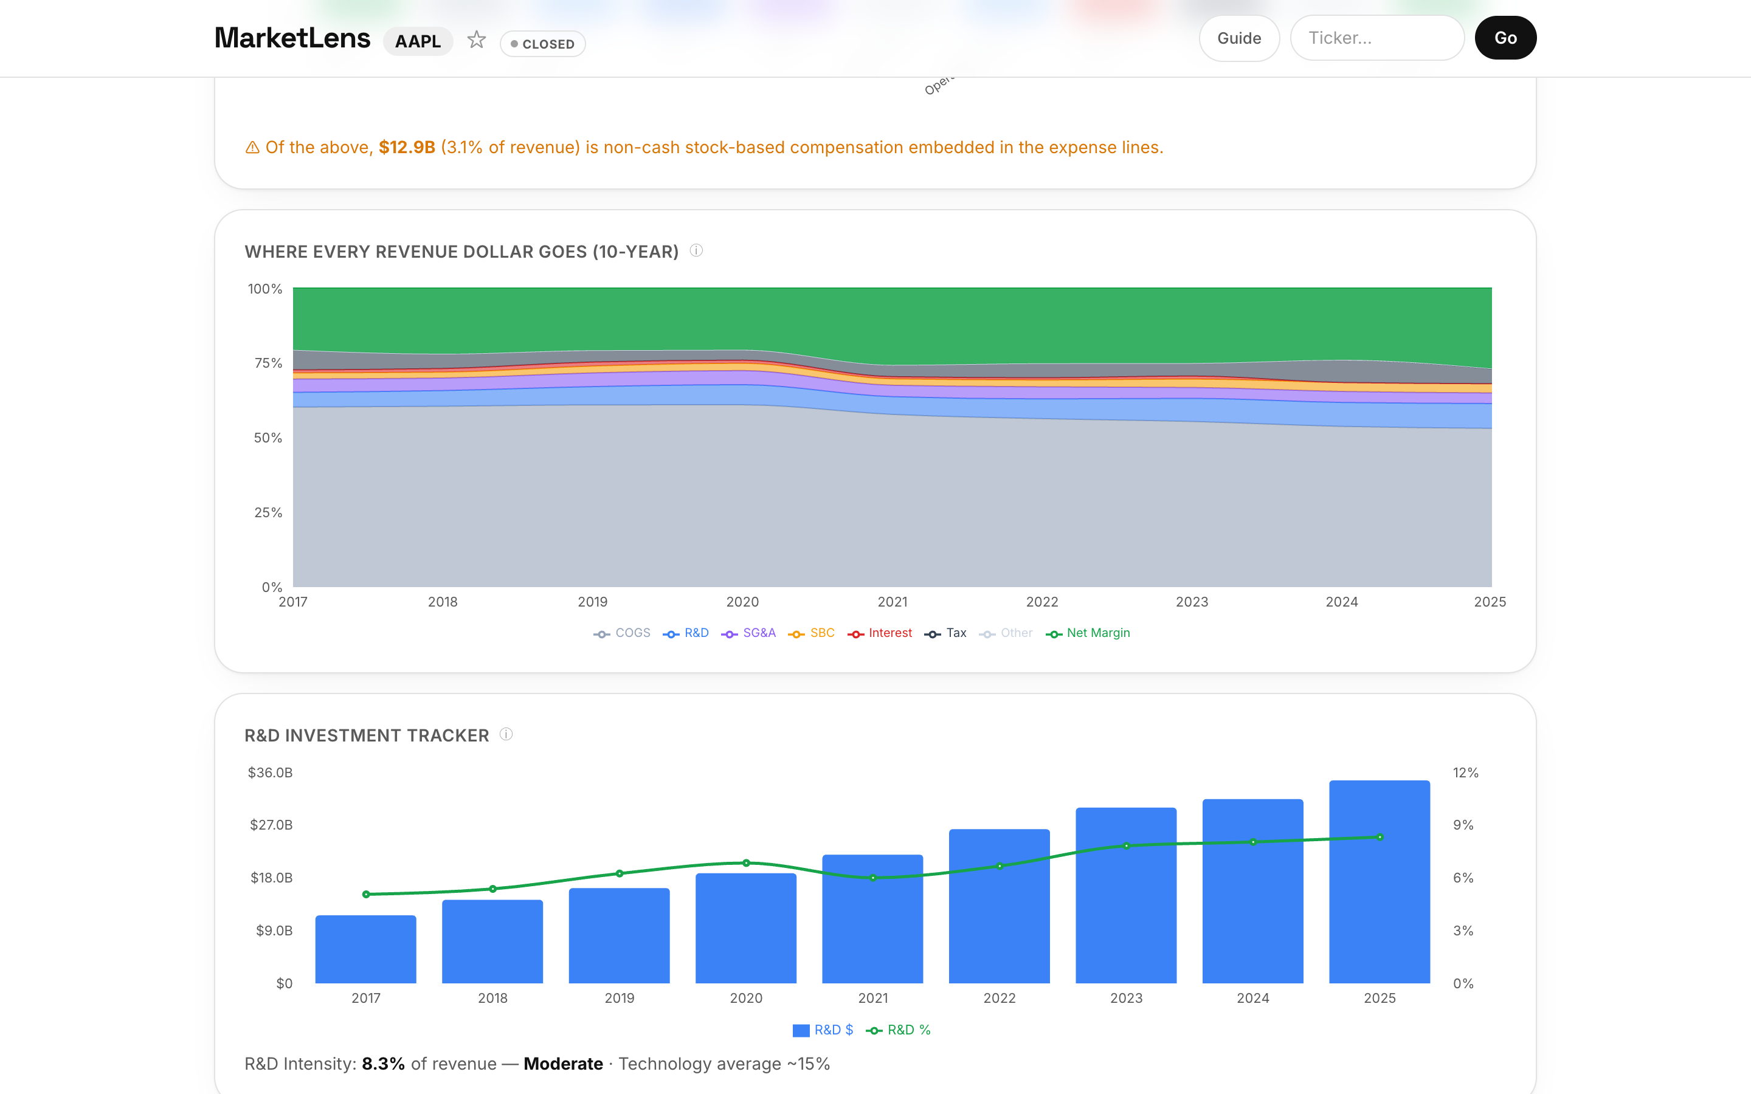The image size is (1751, 1094).
Task: Click the 8.3% R&D intensity value
Action: (383, 1064)
